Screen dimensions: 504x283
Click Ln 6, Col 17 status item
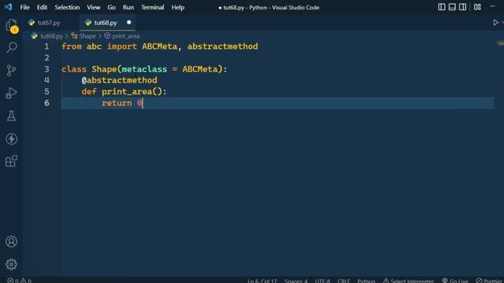pos(262,281)
